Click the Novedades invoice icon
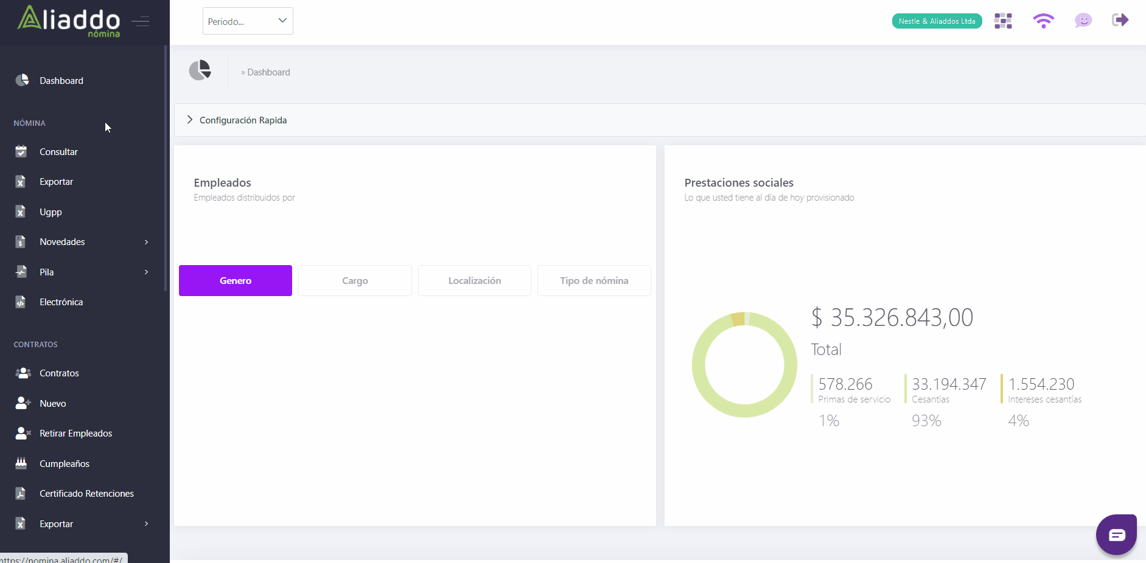 pyautogui.click(x=21, y=241)
